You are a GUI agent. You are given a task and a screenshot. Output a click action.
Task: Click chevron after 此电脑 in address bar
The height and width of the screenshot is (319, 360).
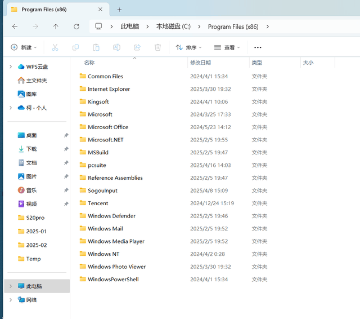pyautogui.click(x=147, y=26)
